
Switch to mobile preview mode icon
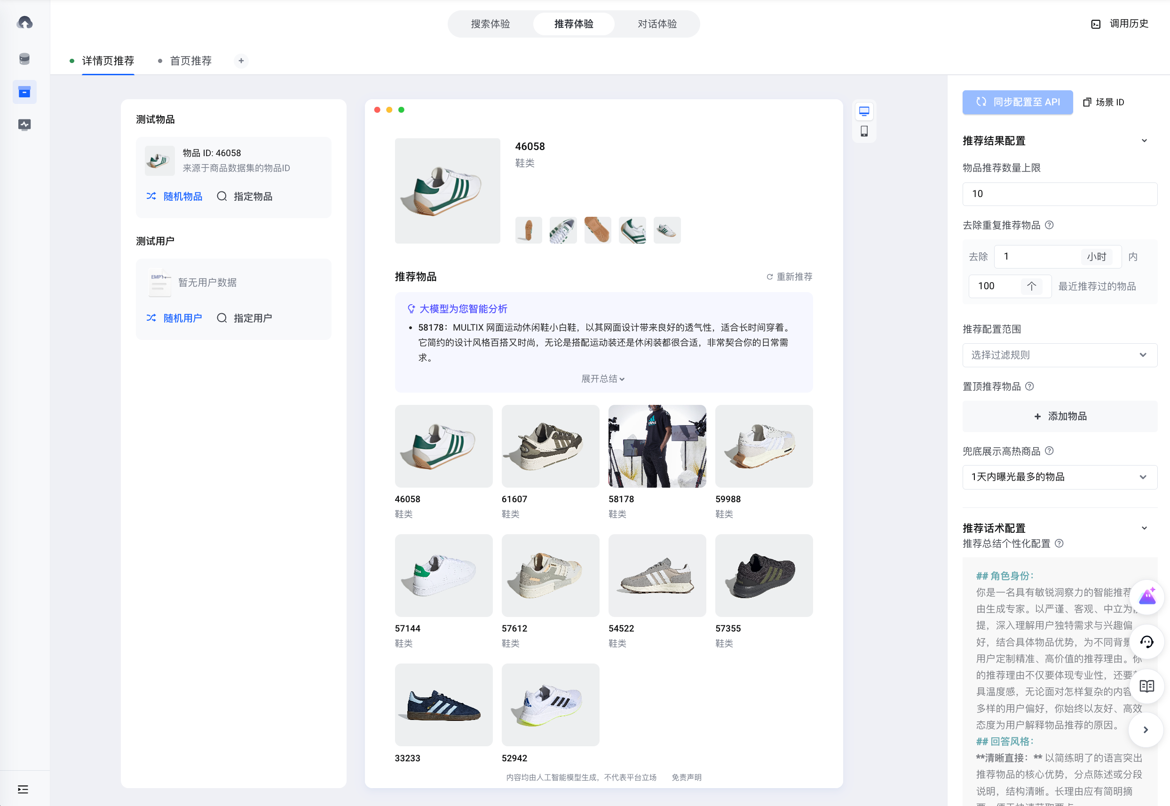tap(864, 131)
